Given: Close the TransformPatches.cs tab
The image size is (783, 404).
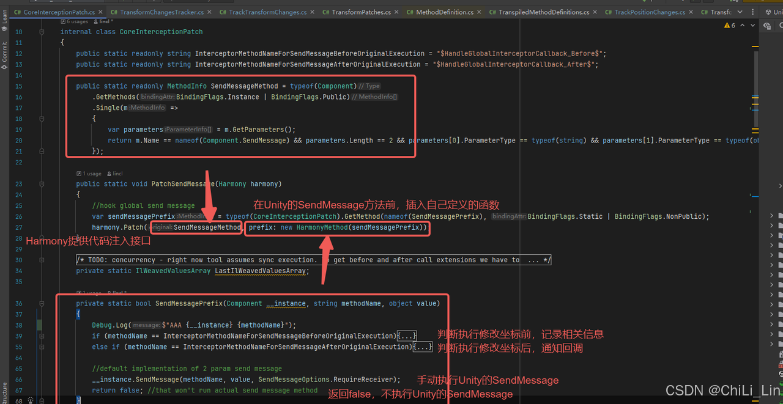Looking at the screenshot, I should click(396, 12).
